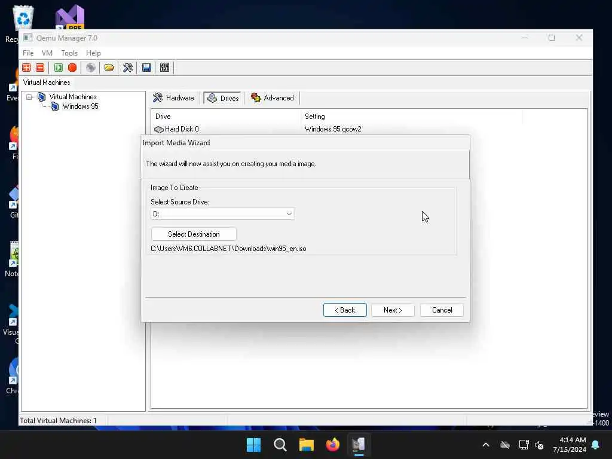The image size is (612, 459).
Task: Show hidden system tray icons
Action: click(486, 445)
